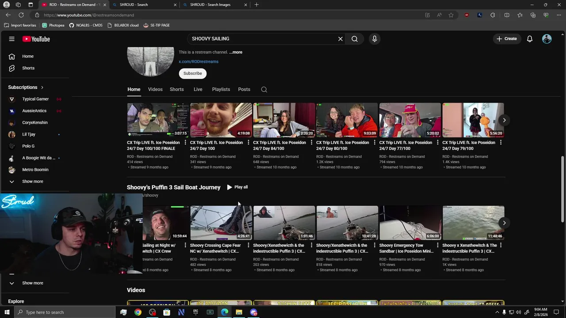Open the Photopea bookmark

54,25
